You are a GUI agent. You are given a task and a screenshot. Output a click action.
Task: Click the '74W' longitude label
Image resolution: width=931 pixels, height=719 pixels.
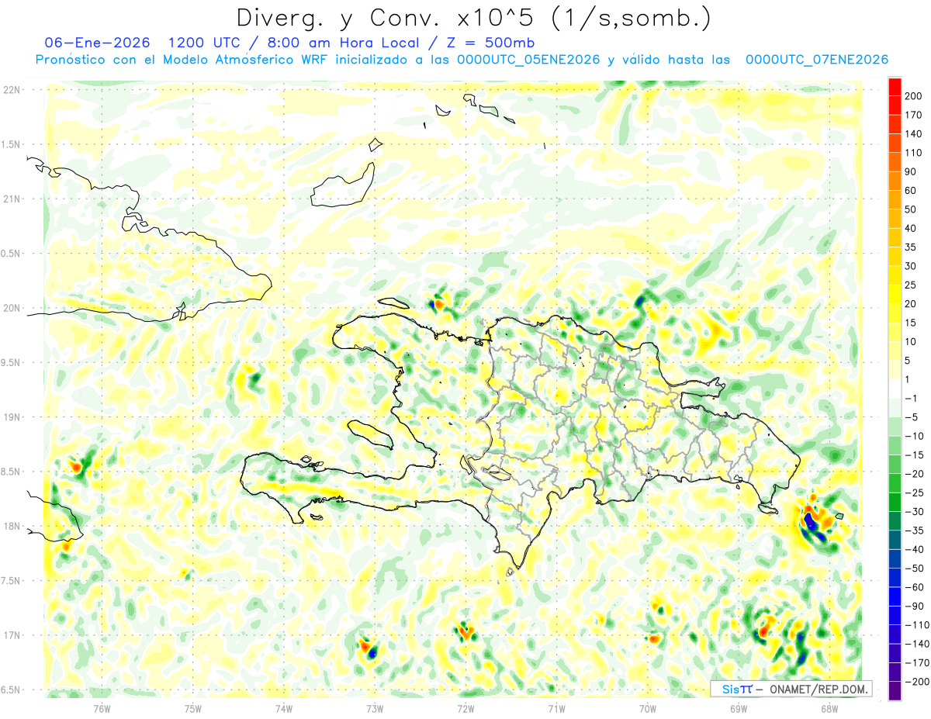click(x=284, y=709)
